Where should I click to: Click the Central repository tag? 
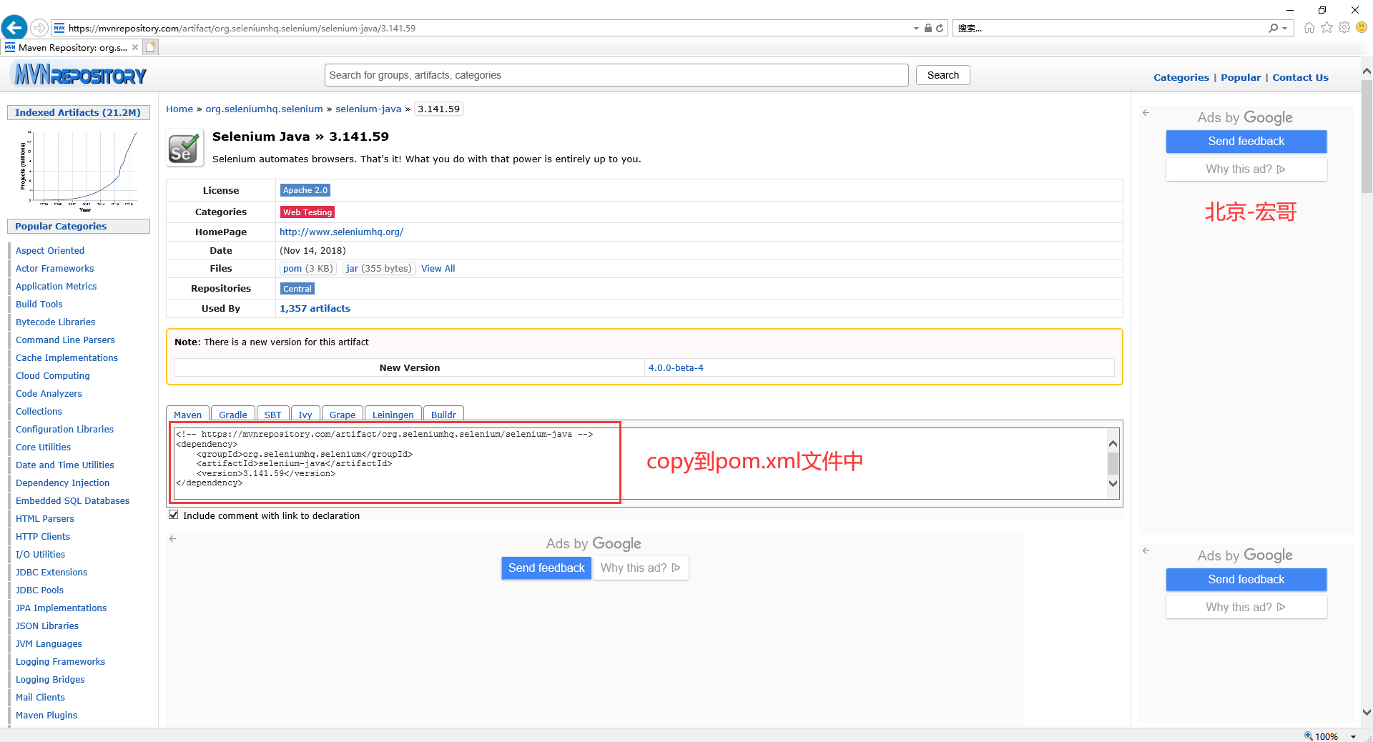click(x=297, y=289)
